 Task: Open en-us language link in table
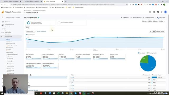click(x=73, y=77)
